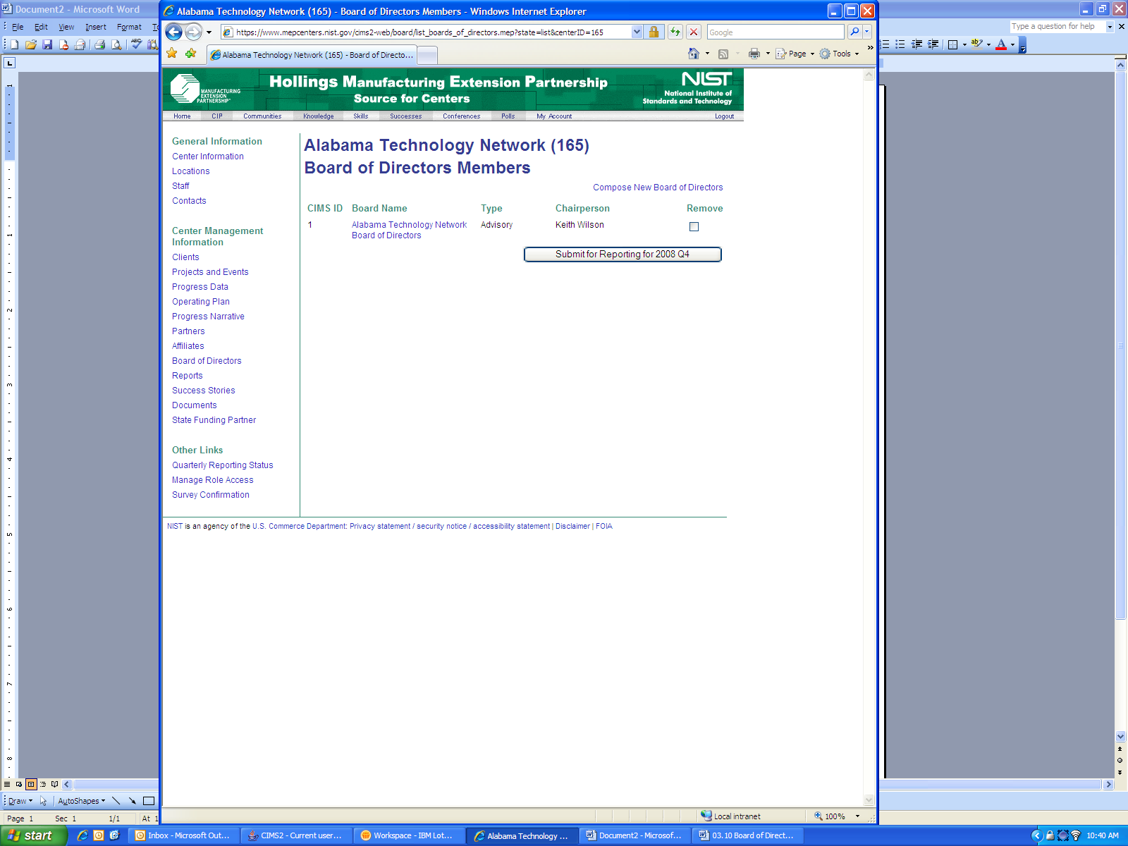Image resolution: width=1128 pixels, height=846 pixels.
Task: Click the Google search input field
Action: 775,32
